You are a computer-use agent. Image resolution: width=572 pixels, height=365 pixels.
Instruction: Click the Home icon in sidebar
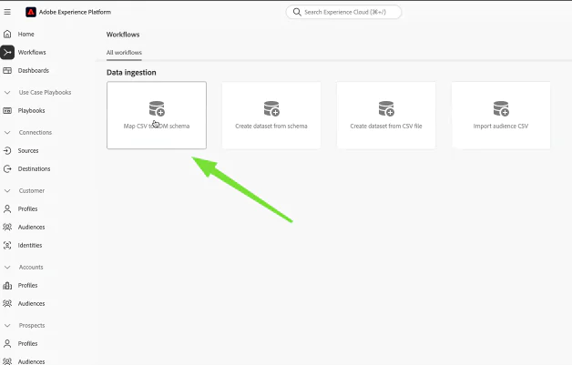tap(7, 34)
